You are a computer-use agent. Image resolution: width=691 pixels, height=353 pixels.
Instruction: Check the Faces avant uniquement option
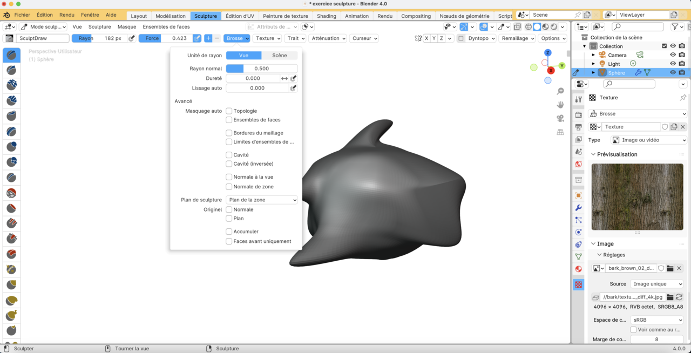click(x=229, y=241)
